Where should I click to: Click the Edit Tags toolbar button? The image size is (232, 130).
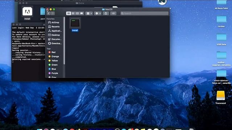click(113, 13)
